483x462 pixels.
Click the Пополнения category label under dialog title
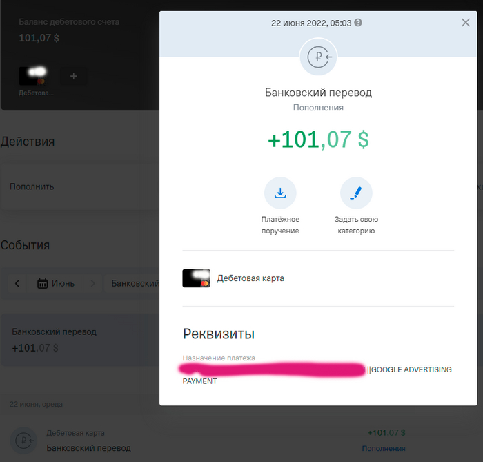tap(318, 108)
